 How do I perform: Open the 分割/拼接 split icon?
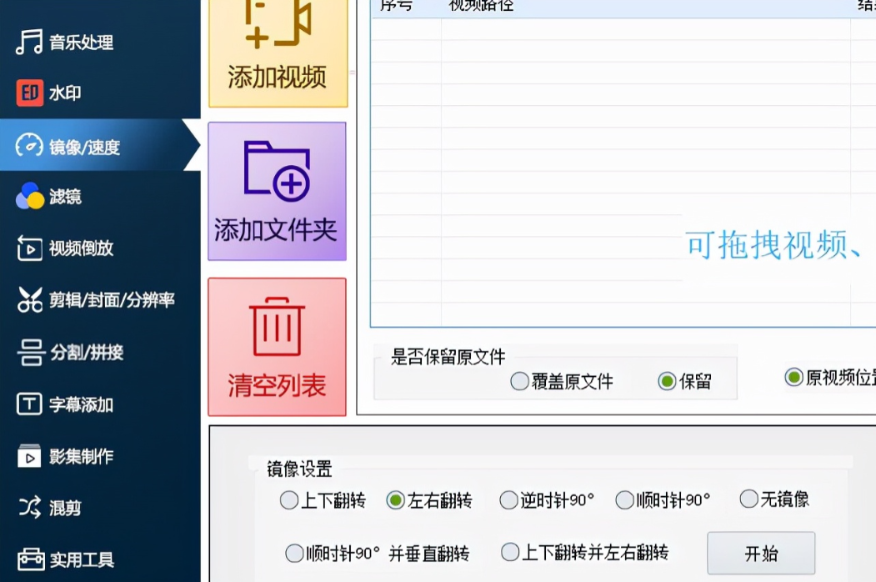[x=30, y=353]
